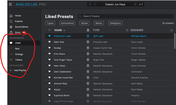
Task: Click the Classic Jun Keys preset name
Action: [115, 4]
